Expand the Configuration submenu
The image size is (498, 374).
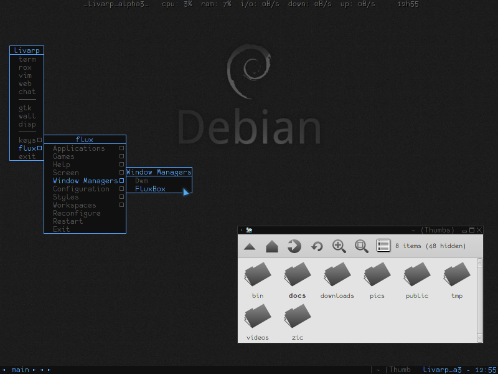pyautogui.click(x=121, y=189)
